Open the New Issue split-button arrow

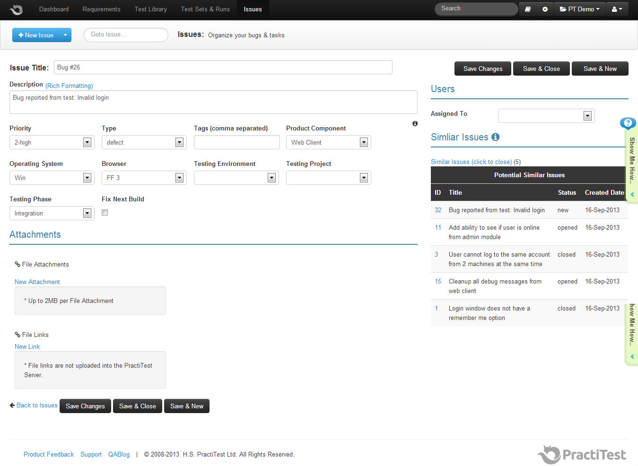point(66,35)
